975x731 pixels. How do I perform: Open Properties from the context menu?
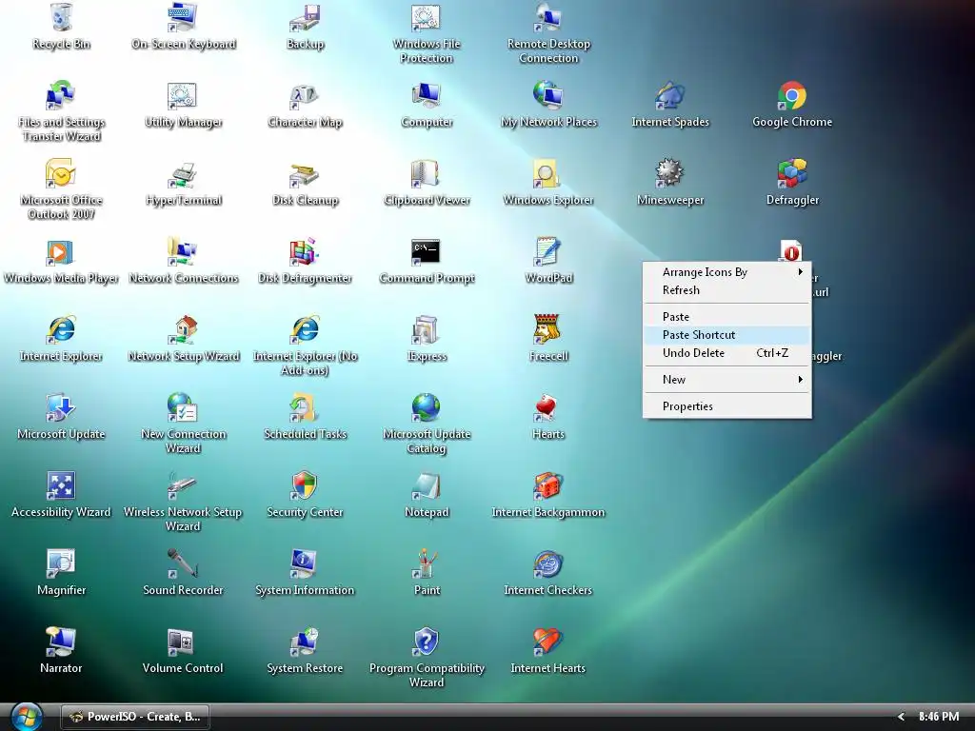click(726, 406)
